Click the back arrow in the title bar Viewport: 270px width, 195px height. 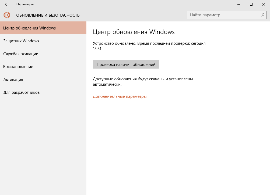tap(7, 4)
